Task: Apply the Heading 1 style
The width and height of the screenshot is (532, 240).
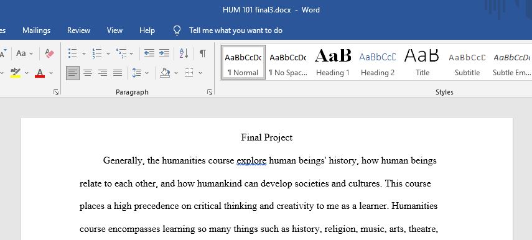Action: tap(332, 63)
